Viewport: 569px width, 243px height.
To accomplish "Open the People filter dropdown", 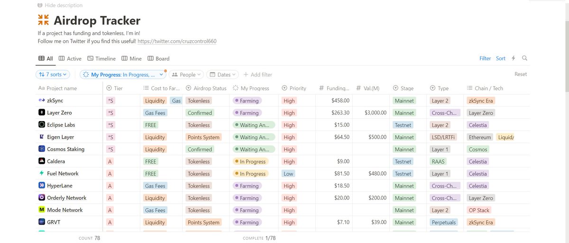I will click(x=186, y=75).
